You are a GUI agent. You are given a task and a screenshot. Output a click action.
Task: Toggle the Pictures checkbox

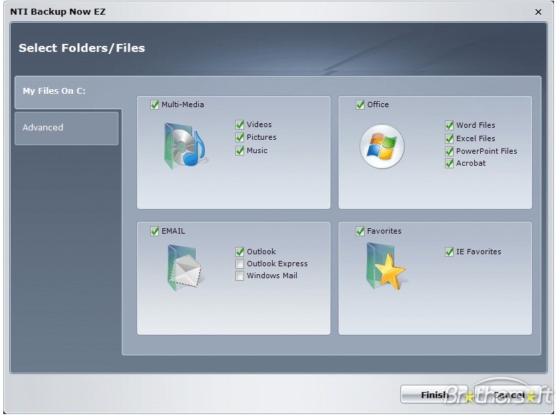click(x=239, y=137)
